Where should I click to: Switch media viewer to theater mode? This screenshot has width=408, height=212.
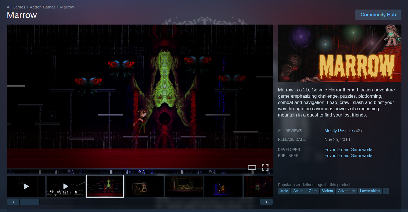(252, 167)
